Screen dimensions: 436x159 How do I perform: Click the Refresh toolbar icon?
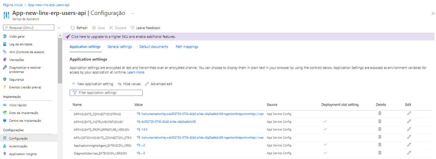pyautogui.click(x=73, y=28)
